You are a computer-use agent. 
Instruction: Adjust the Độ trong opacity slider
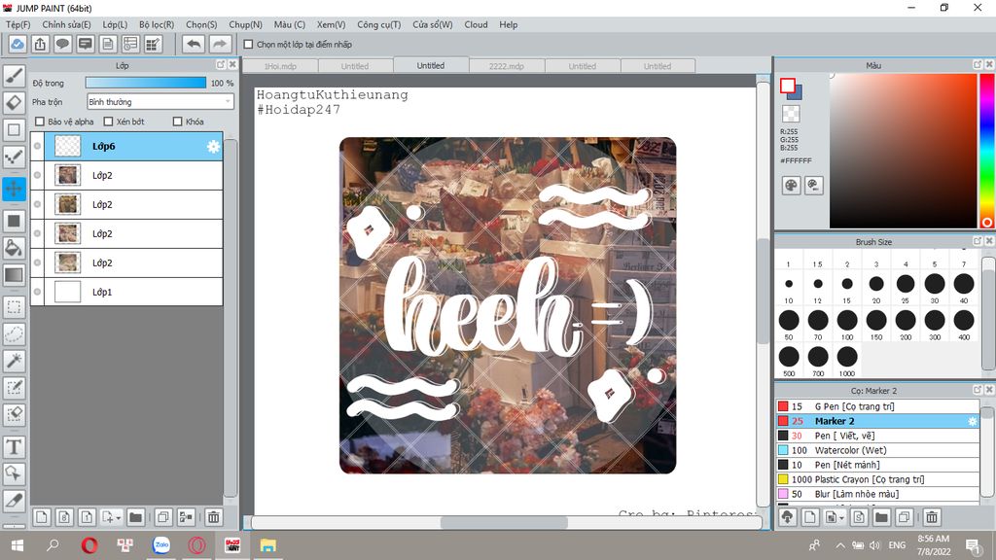point(146,83)
